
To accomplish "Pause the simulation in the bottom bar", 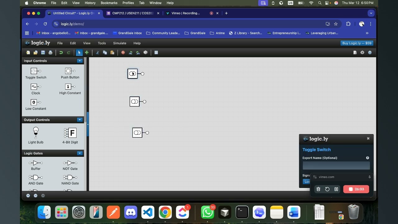I will click(x=35, y=195).
